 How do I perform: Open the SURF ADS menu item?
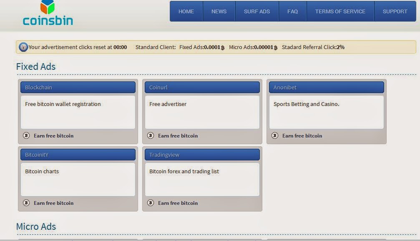tap(257, 11)
